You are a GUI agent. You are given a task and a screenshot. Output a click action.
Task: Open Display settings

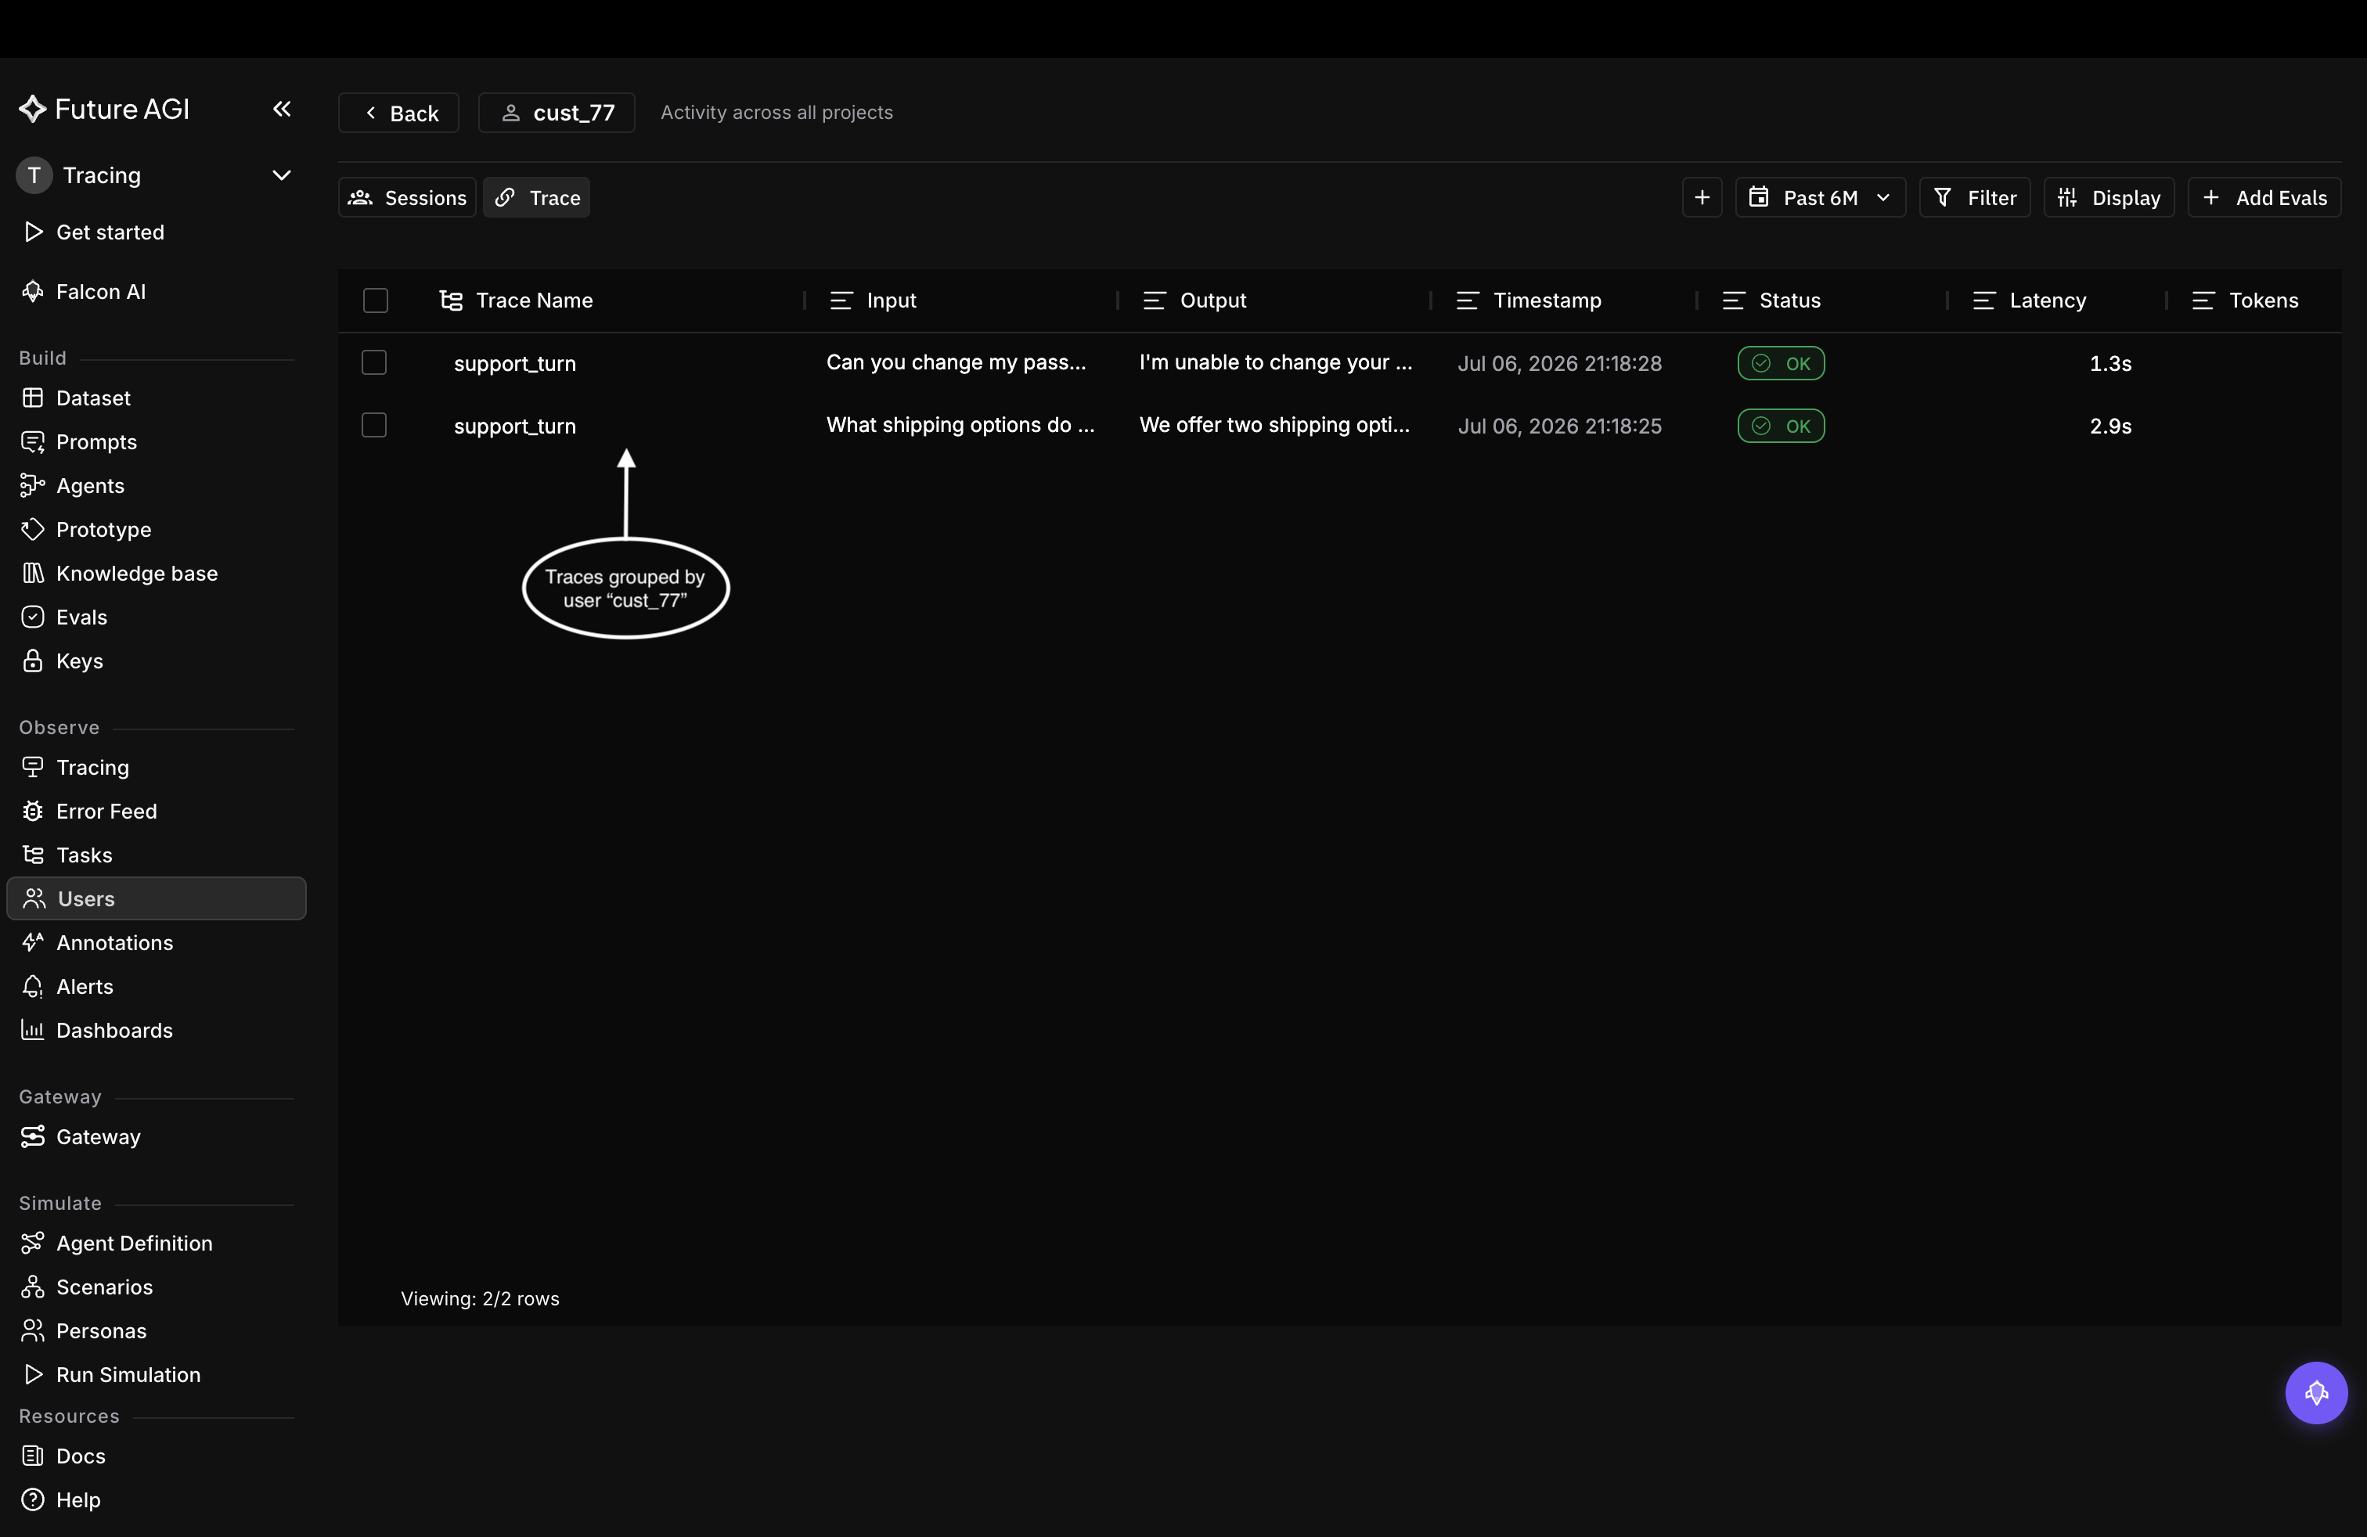point(2109,197)
